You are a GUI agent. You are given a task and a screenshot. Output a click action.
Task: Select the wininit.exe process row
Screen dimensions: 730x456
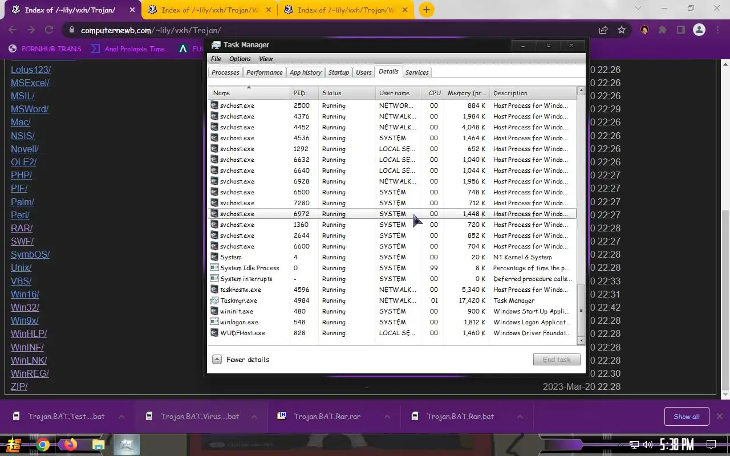coord(392,311)
